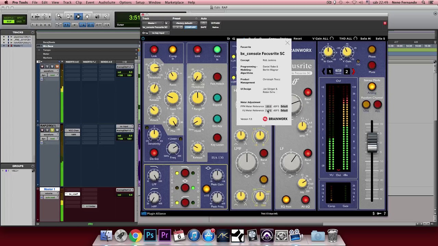438x246 pixels.
Task: Expand the Tempo ruler
Action: [x=39, y=50]
